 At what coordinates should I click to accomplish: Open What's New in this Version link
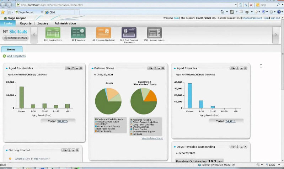click(x=32, y=159)
